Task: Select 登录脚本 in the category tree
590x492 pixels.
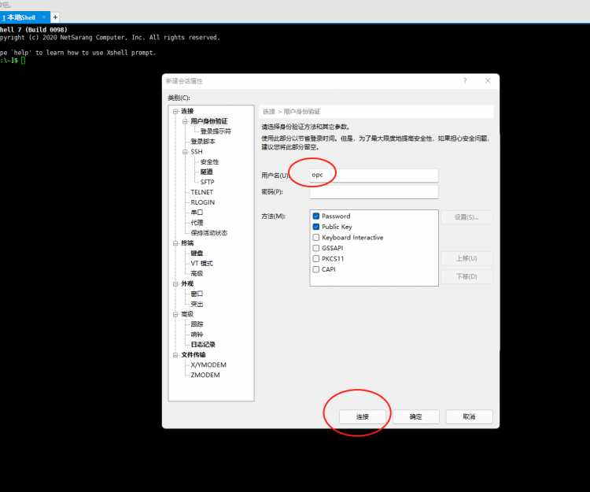Action: point(203,142)
